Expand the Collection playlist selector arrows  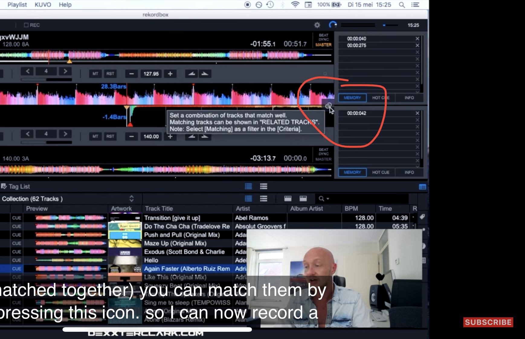click(x=131, y=199)
